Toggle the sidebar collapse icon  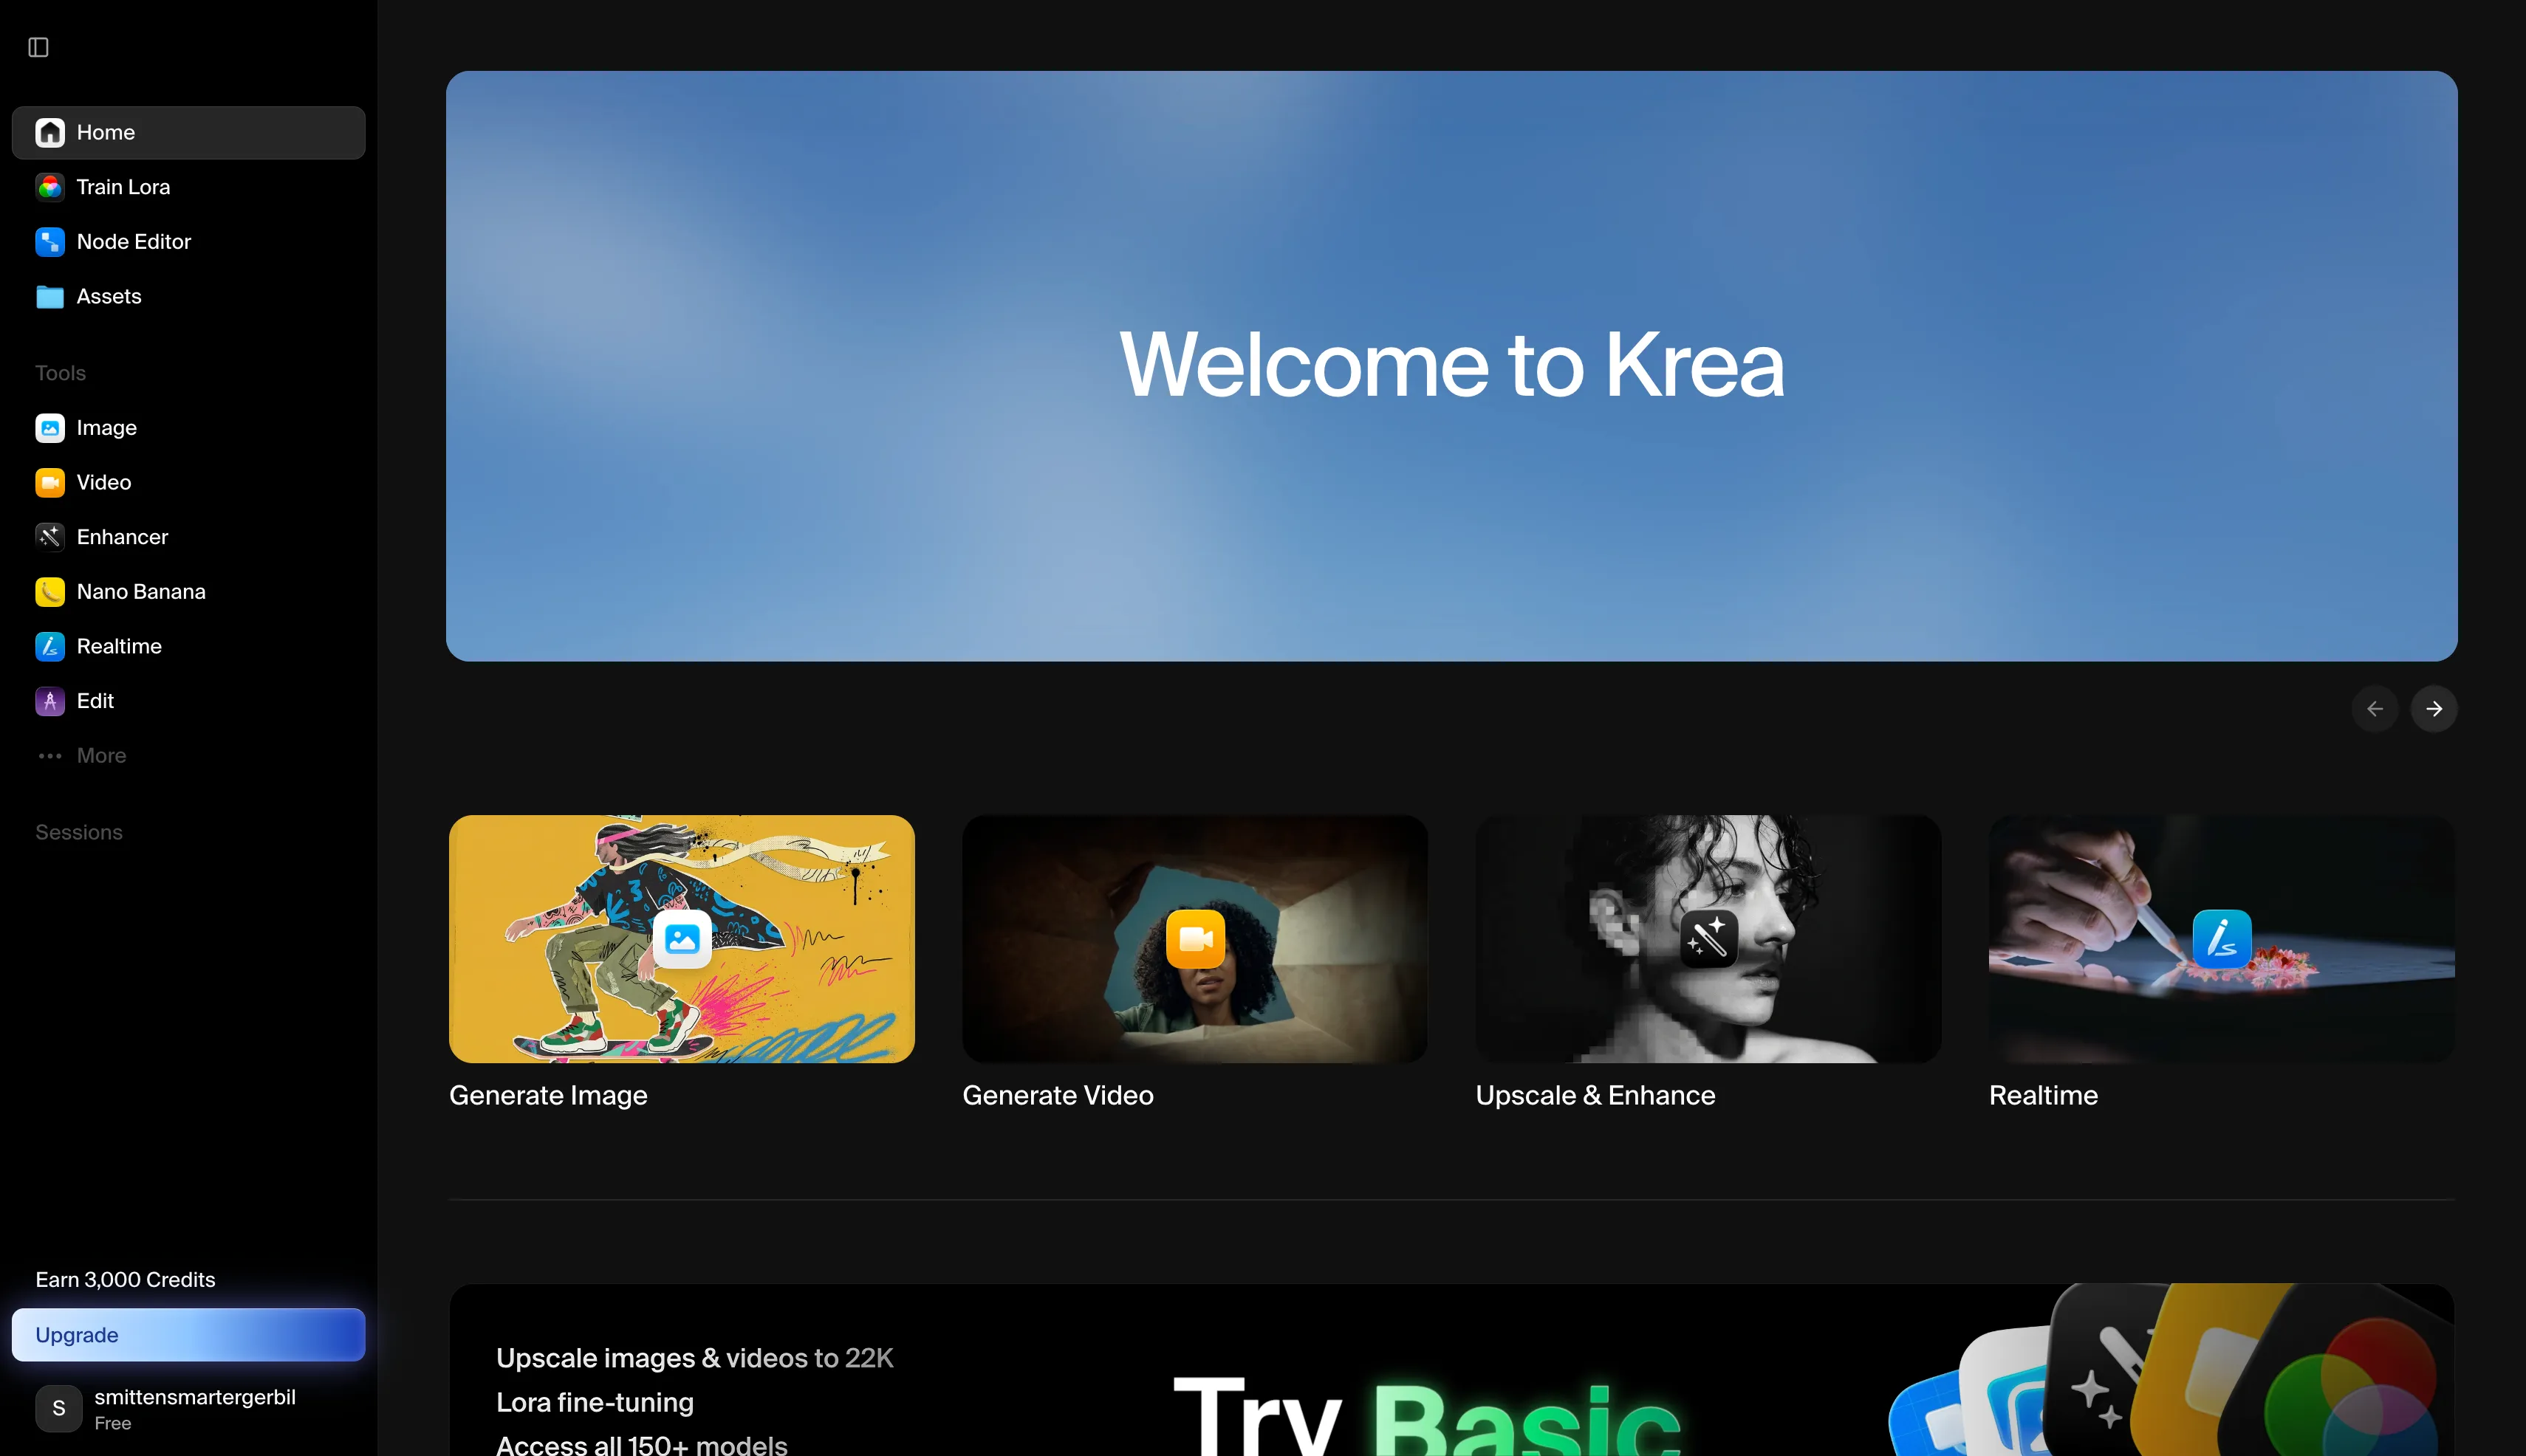(38, 47)
